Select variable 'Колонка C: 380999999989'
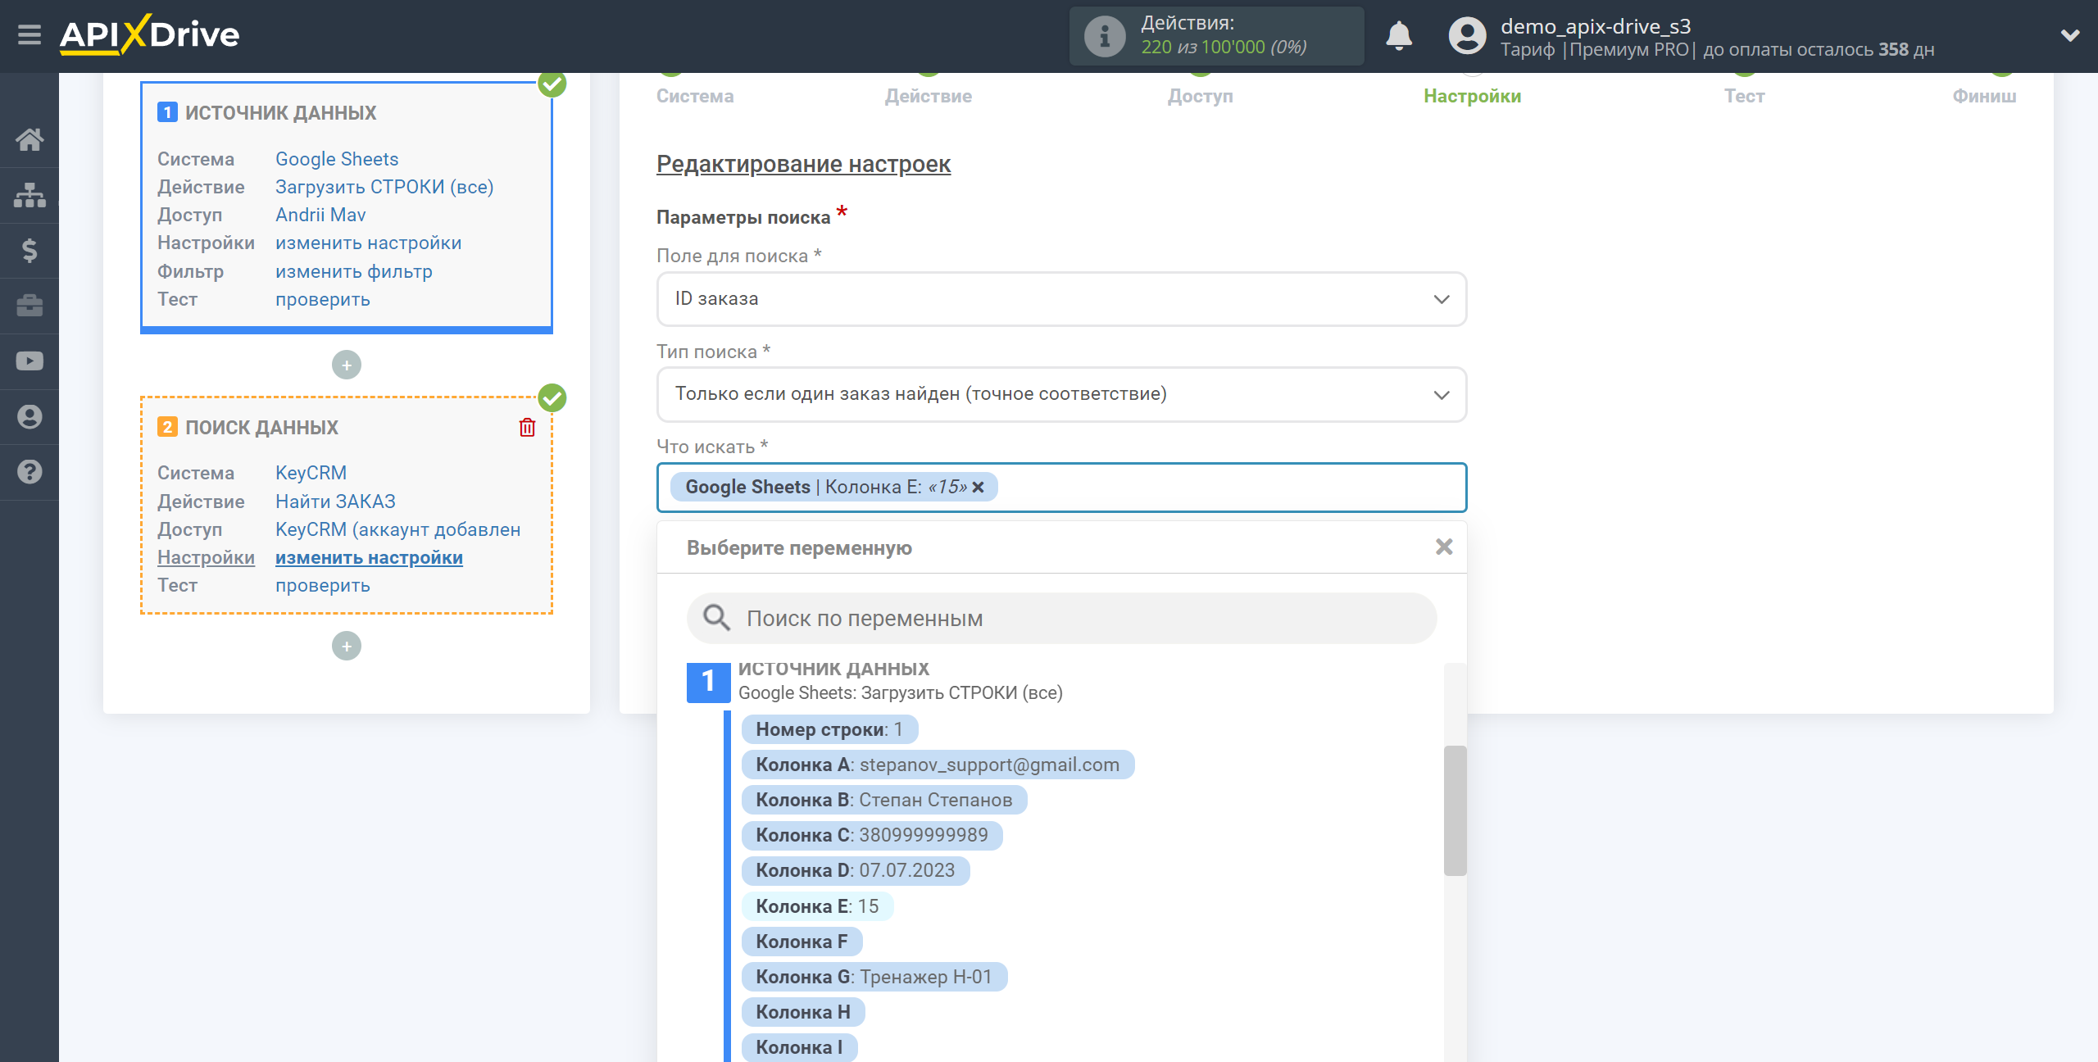The image size is (2098, 1062). [871, 835]
